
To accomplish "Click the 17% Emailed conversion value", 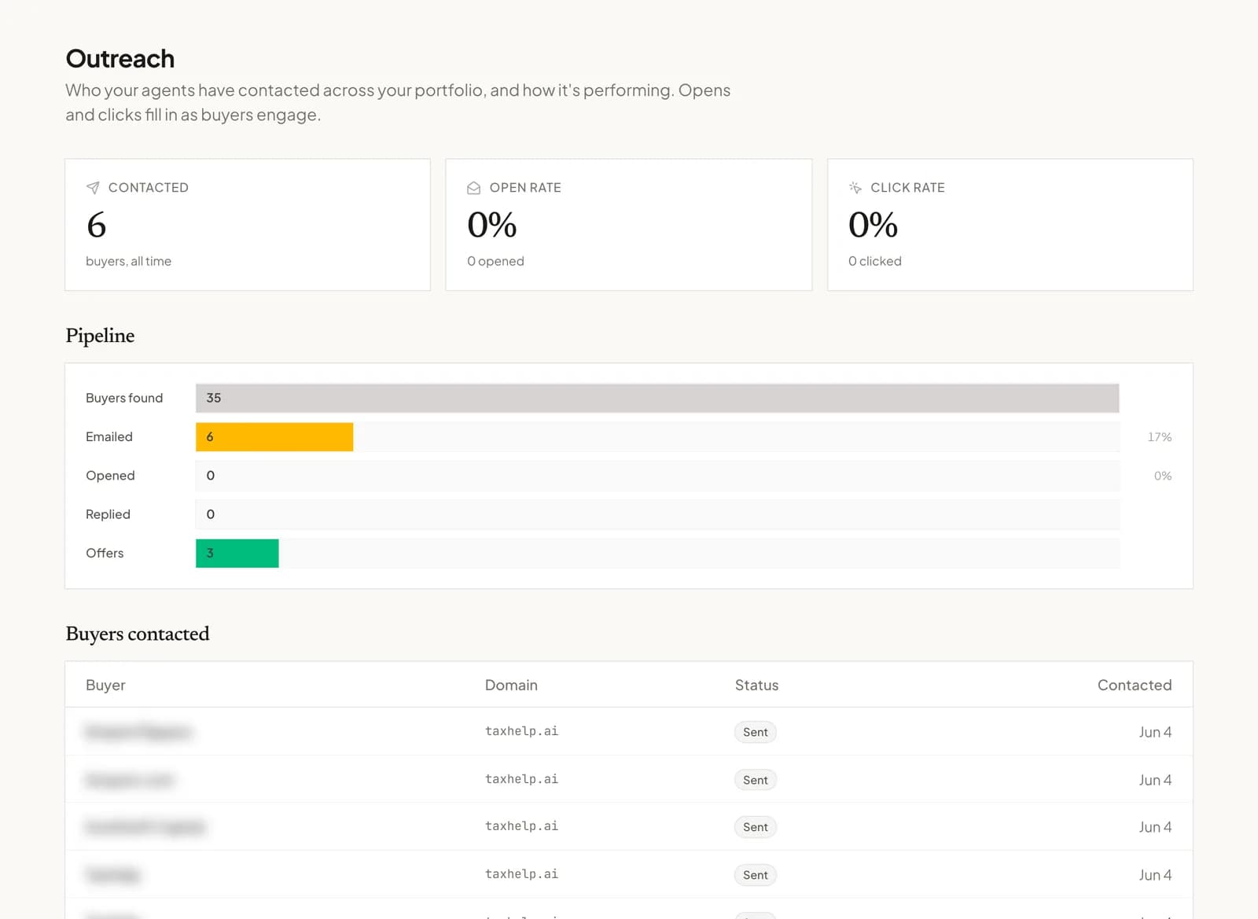I will [x=1160, y=437].
